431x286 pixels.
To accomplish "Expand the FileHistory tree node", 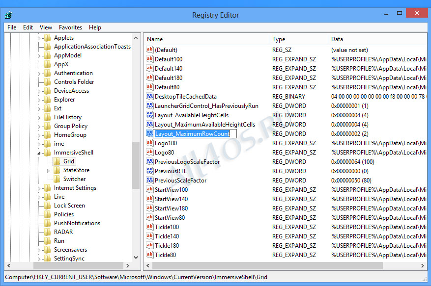I will (39, 118).
